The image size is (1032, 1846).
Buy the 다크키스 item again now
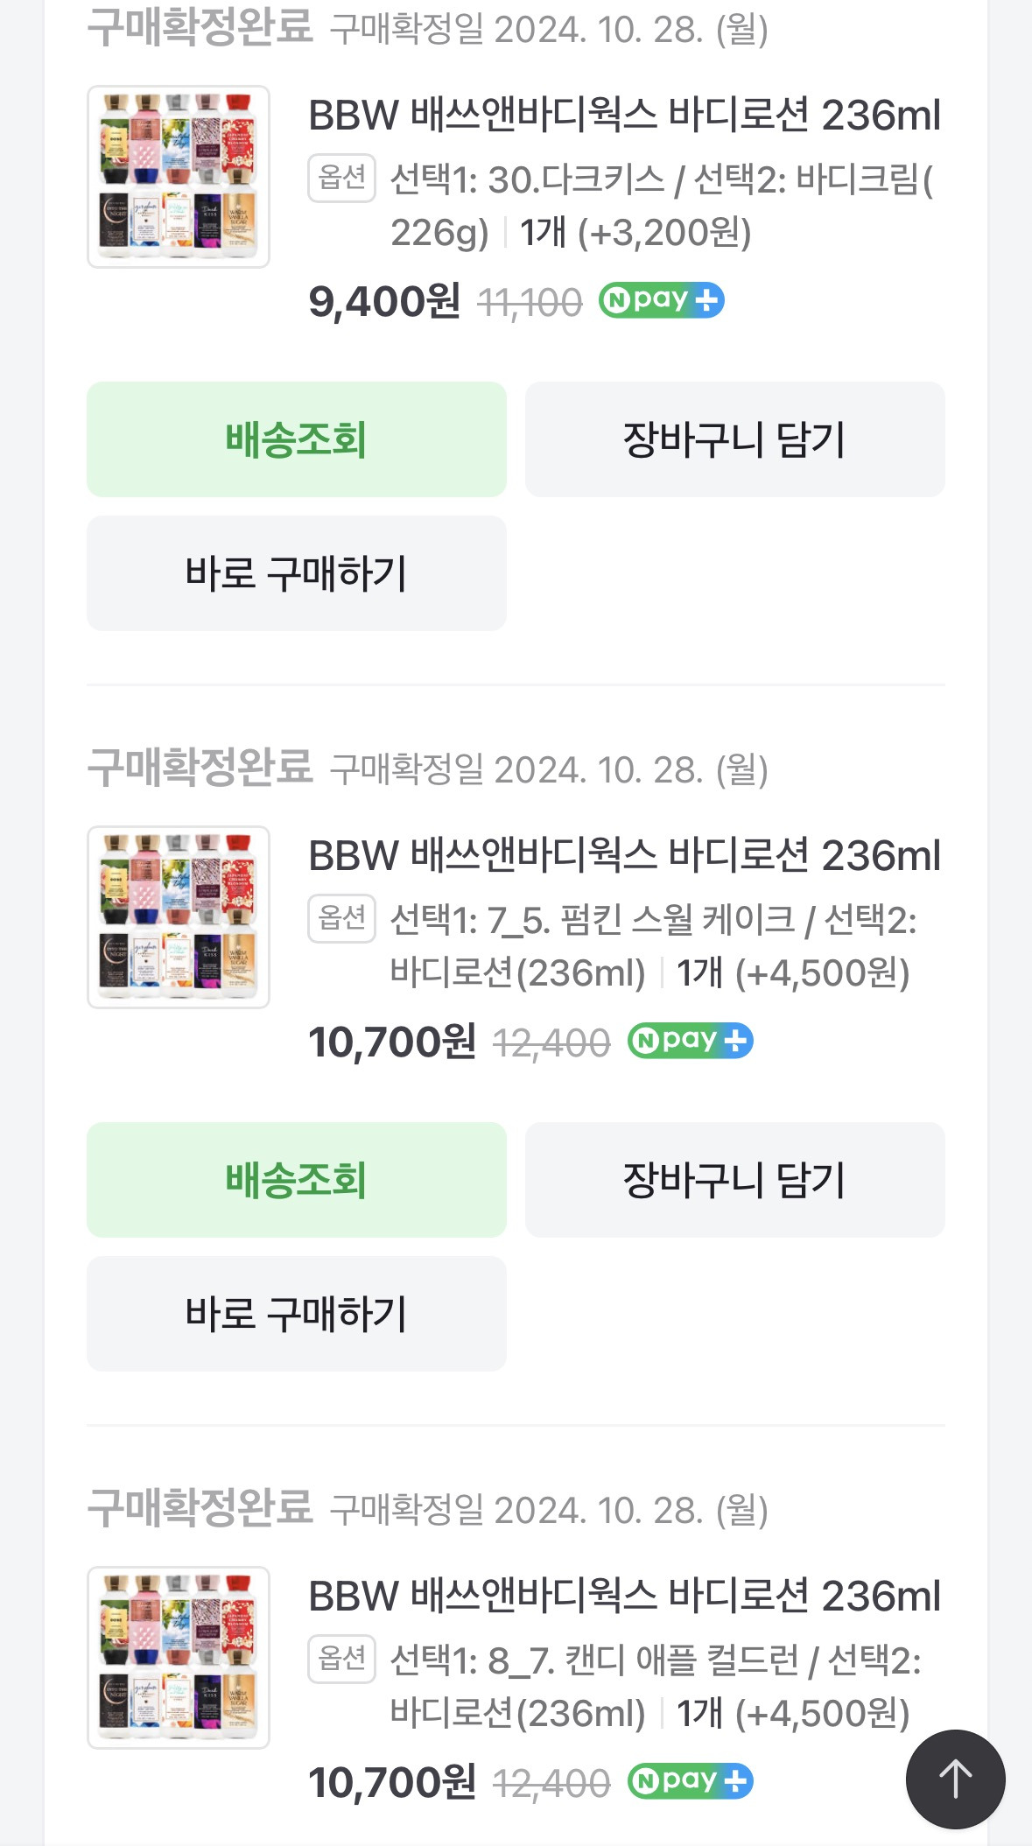click(296, 573)
